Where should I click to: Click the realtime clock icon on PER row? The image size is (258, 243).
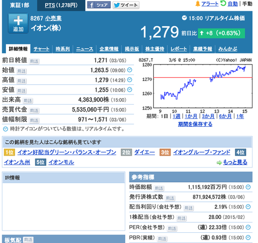click(248, 227)
